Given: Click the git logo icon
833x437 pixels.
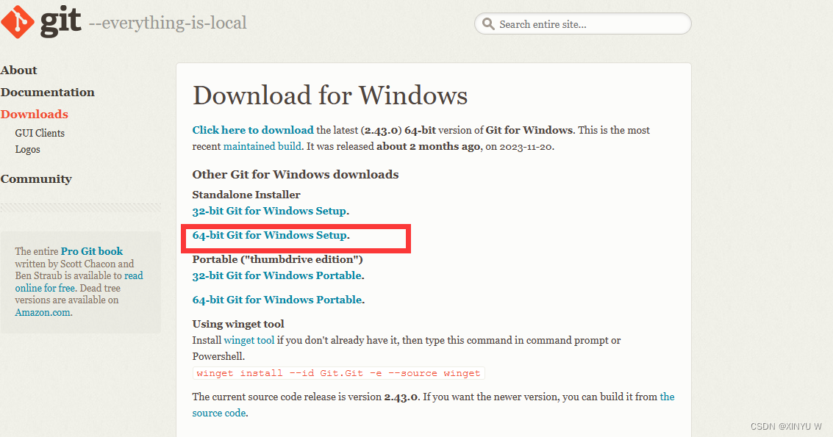Looking at the screenshot, I should (18, 22).
